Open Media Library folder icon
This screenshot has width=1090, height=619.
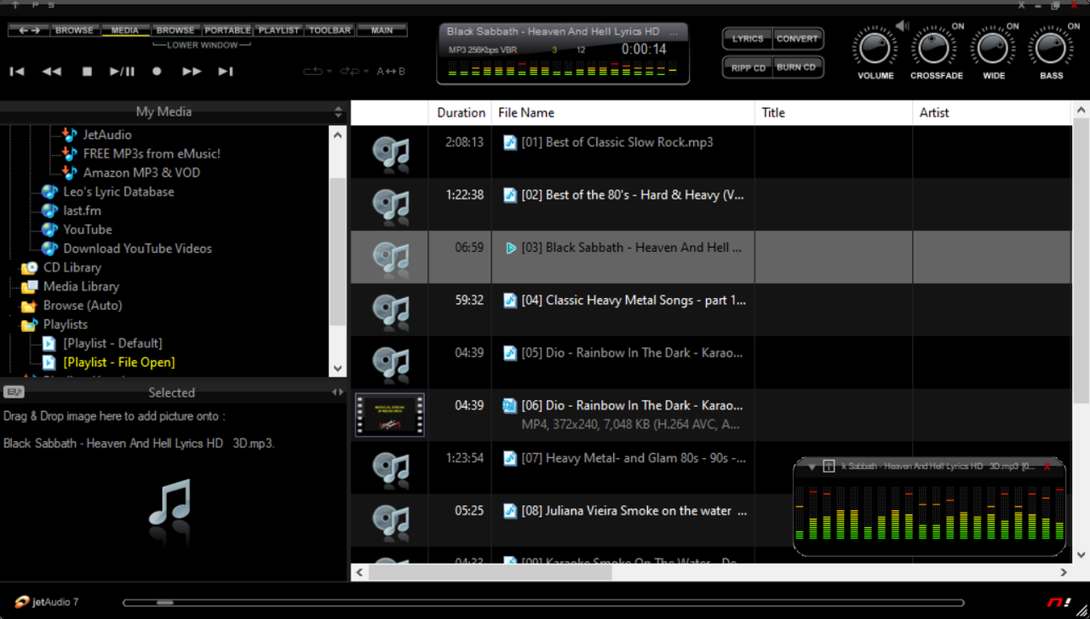click(x=29, y=287)
